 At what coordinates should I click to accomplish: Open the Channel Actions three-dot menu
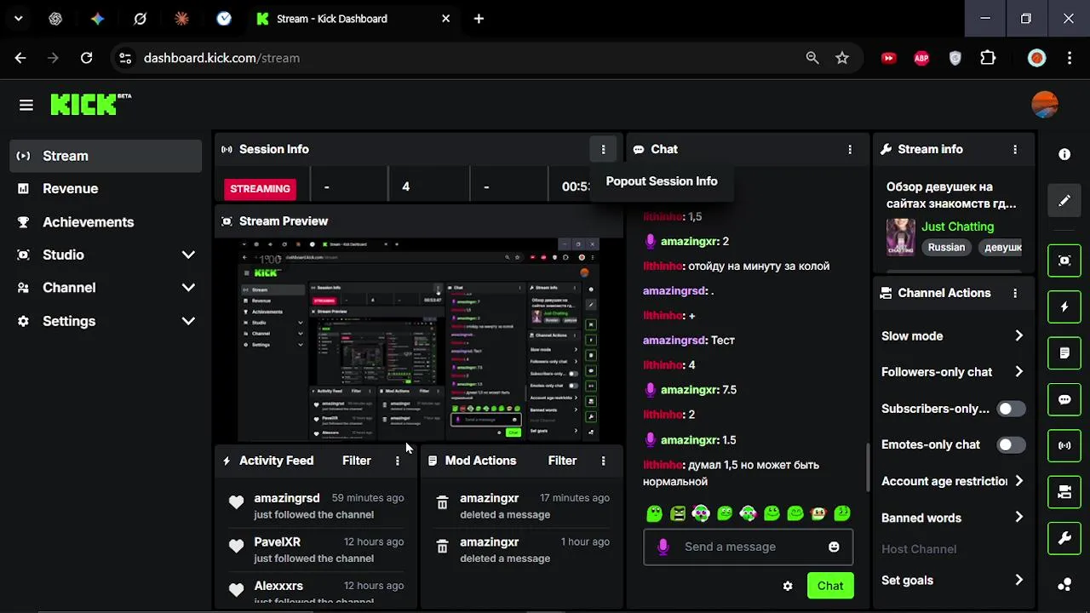[1014, 293]
